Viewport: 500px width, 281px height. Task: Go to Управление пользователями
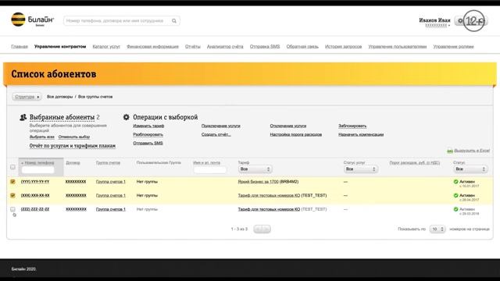(398, 47)
